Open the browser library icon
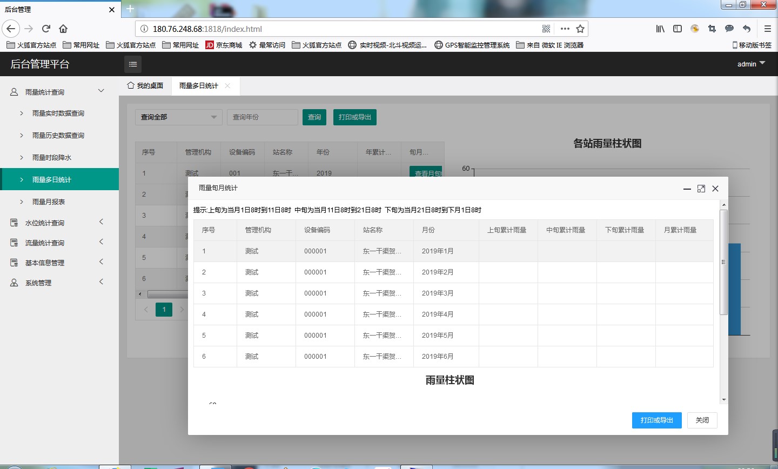Screen dimensions: 778x469 660,29
